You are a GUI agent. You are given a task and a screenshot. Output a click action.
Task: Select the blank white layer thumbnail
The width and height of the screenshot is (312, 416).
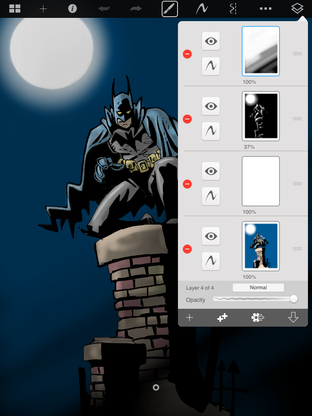click(x=261, y=181)
